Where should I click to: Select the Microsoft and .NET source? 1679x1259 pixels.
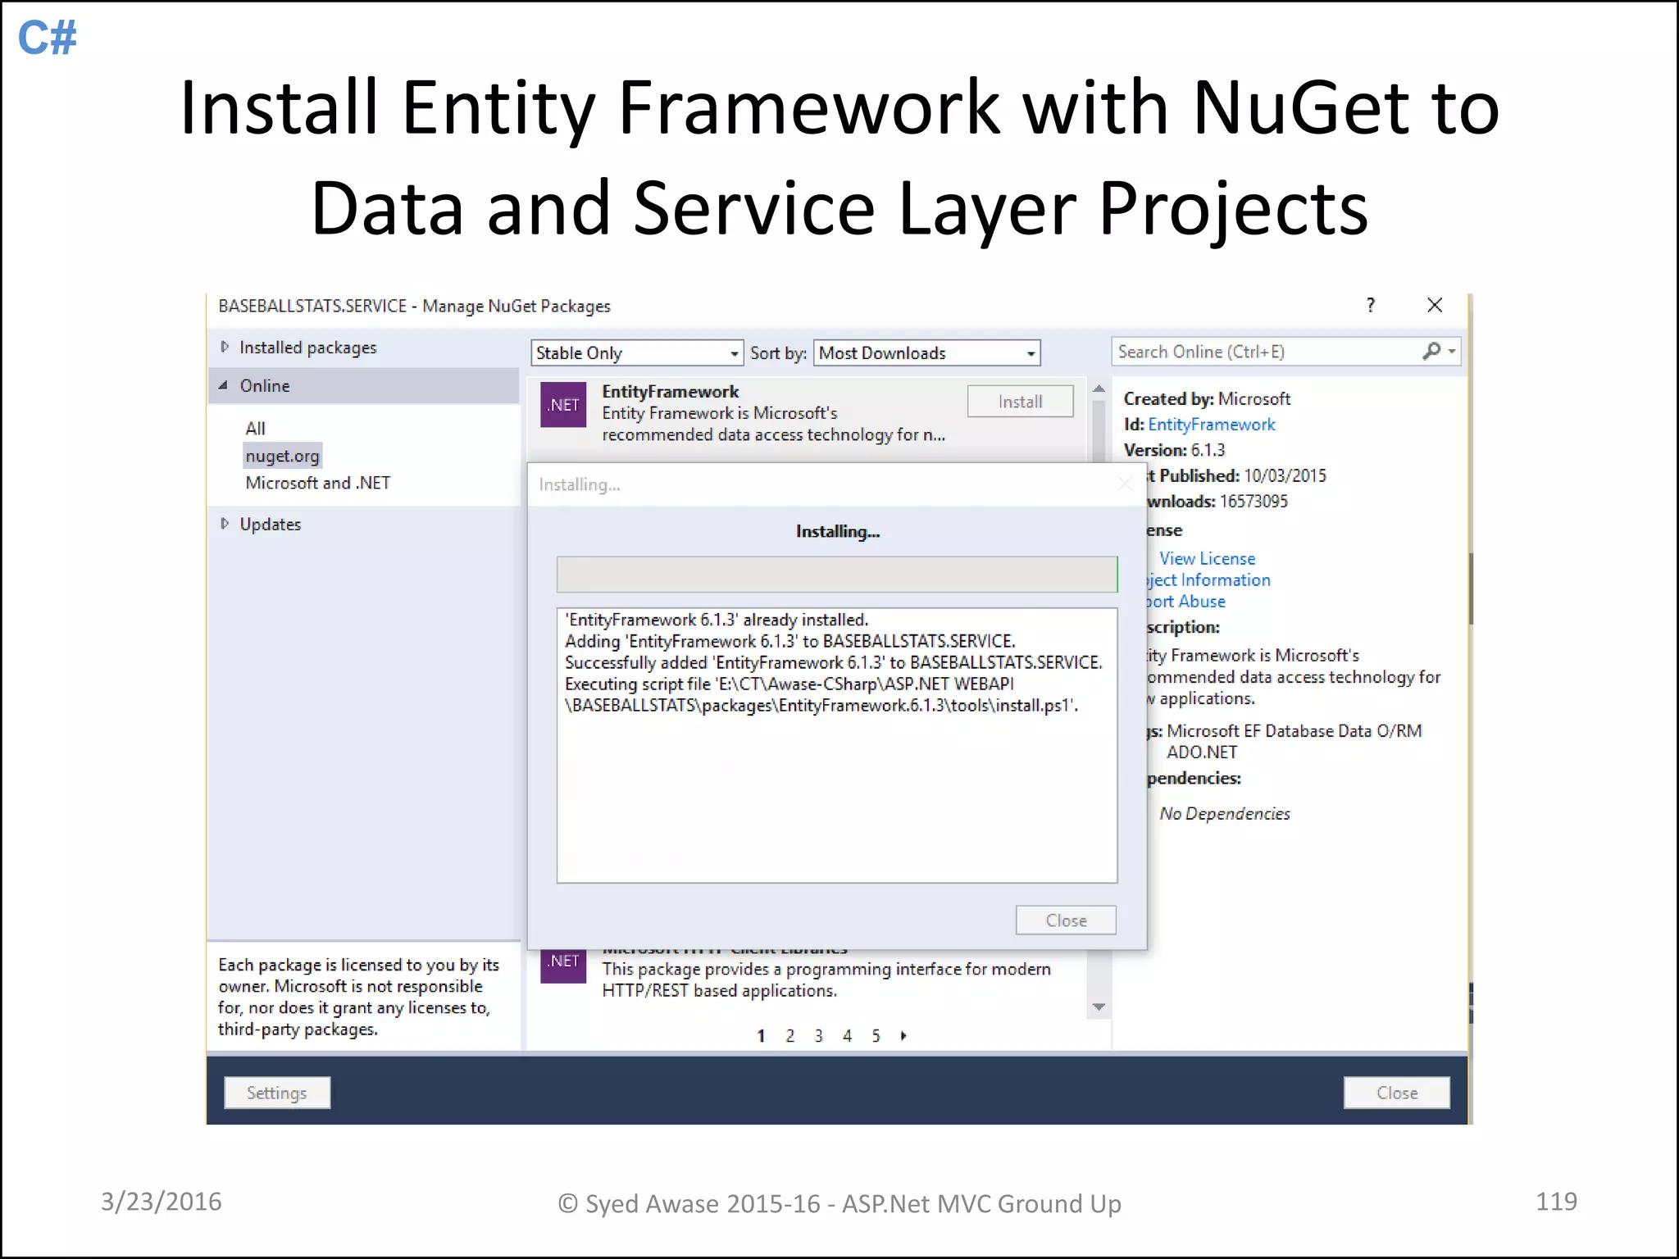(318, 483)
